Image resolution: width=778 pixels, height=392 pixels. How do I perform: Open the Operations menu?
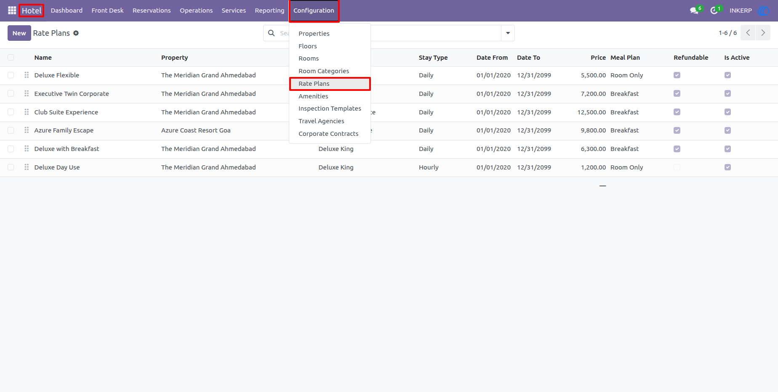(x=196, y=11)
